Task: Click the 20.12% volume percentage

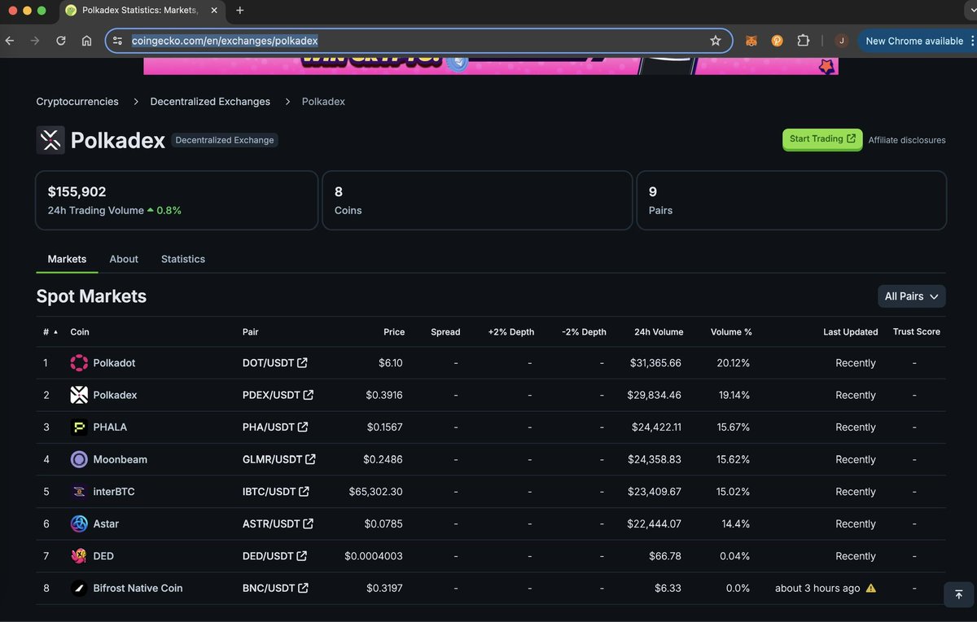Action: coord(733,363)
